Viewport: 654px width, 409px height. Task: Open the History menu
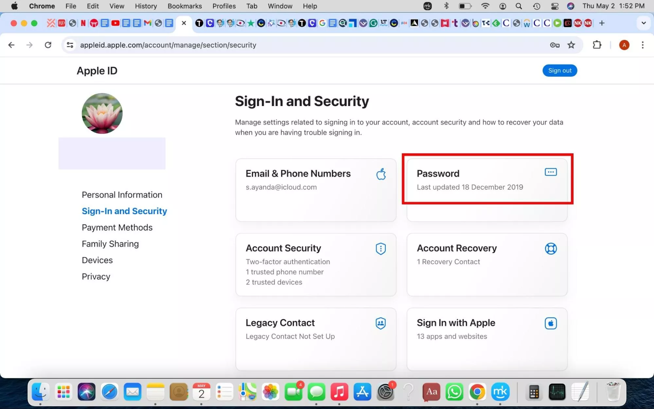coord(146,6)
